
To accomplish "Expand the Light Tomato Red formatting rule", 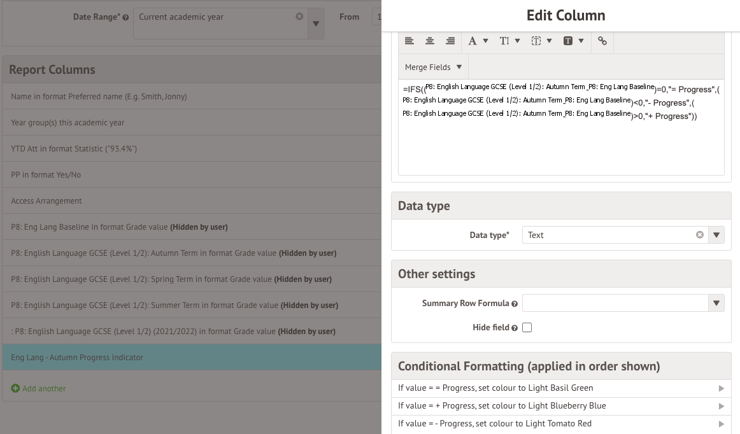I will point(721,423).
